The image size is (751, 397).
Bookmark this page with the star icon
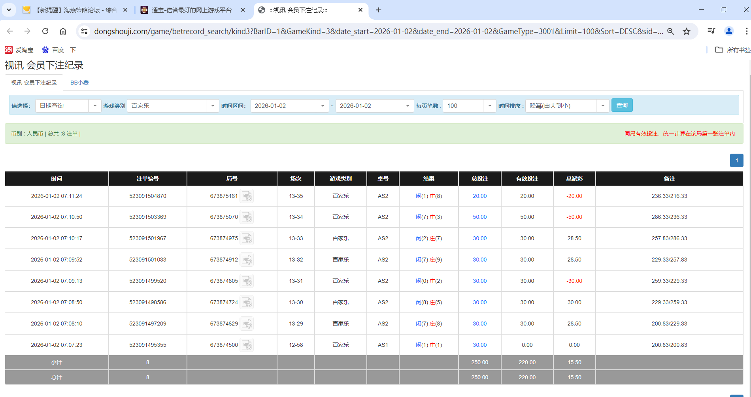687,31
